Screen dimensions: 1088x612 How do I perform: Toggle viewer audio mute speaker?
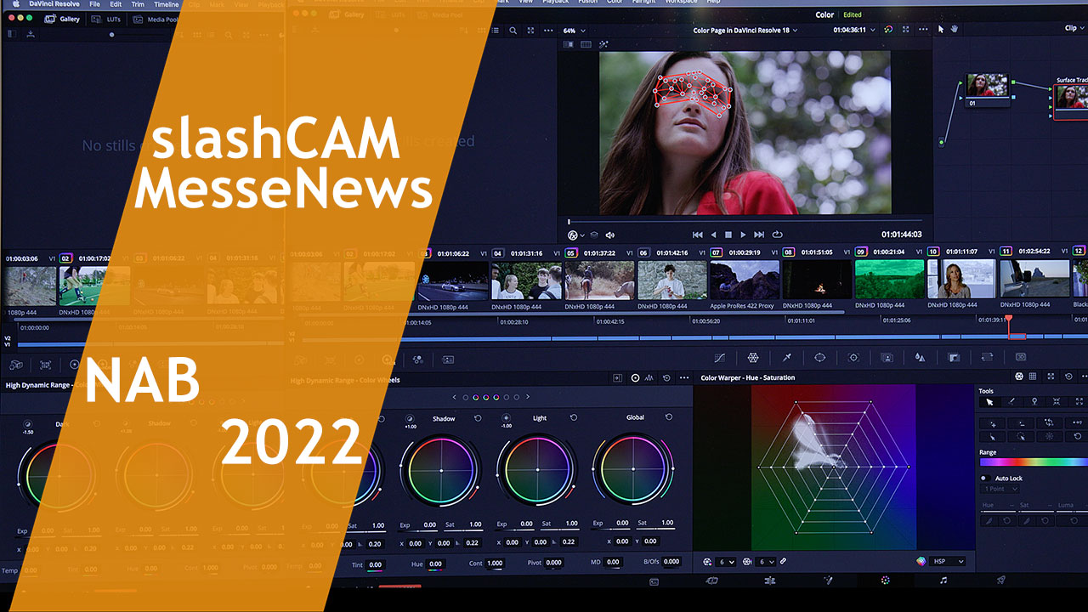click(x=609, y=235)
